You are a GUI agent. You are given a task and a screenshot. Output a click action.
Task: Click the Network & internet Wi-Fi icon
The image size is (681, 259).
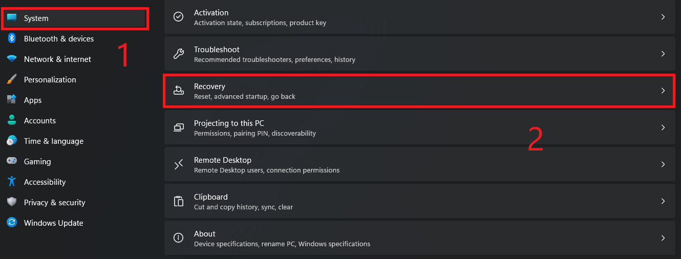point(12,59)
